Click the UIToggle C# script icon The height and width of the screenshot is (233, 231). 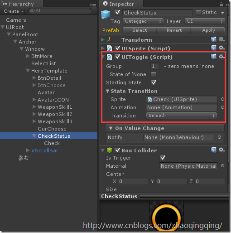(x=110, y=57)
